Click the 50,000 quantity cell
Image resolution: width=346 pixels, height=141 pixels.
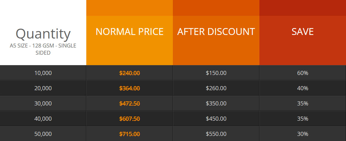pyautogui.click(x=43, y=134)
